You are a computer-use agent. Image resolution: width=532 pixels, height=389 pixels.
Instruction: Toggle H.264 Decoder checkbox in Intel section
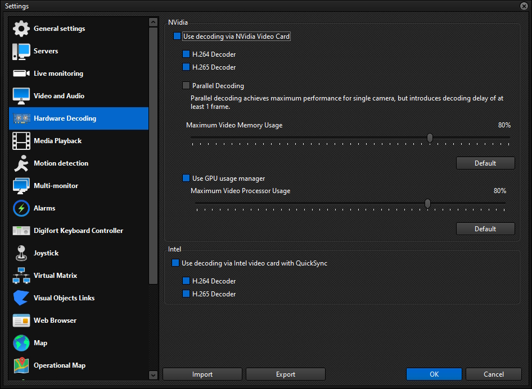pos(186,281)
